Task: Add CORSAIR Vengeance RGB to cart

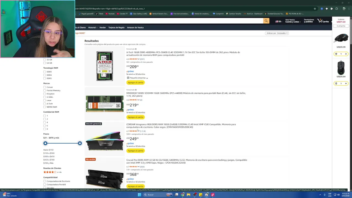Action: pyautogui.click(x=136, y=151)
